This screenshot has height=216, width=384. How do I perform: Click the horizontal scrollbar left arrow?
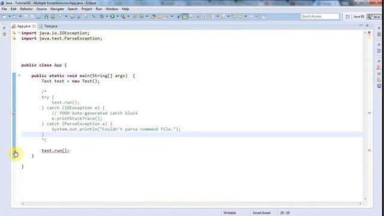(23, 203)
